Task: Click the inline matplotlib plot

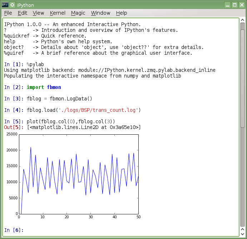Action: click(73, 175)
